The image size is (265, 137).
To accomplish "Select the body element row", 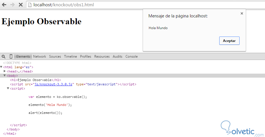I will (x=133, y=76).
